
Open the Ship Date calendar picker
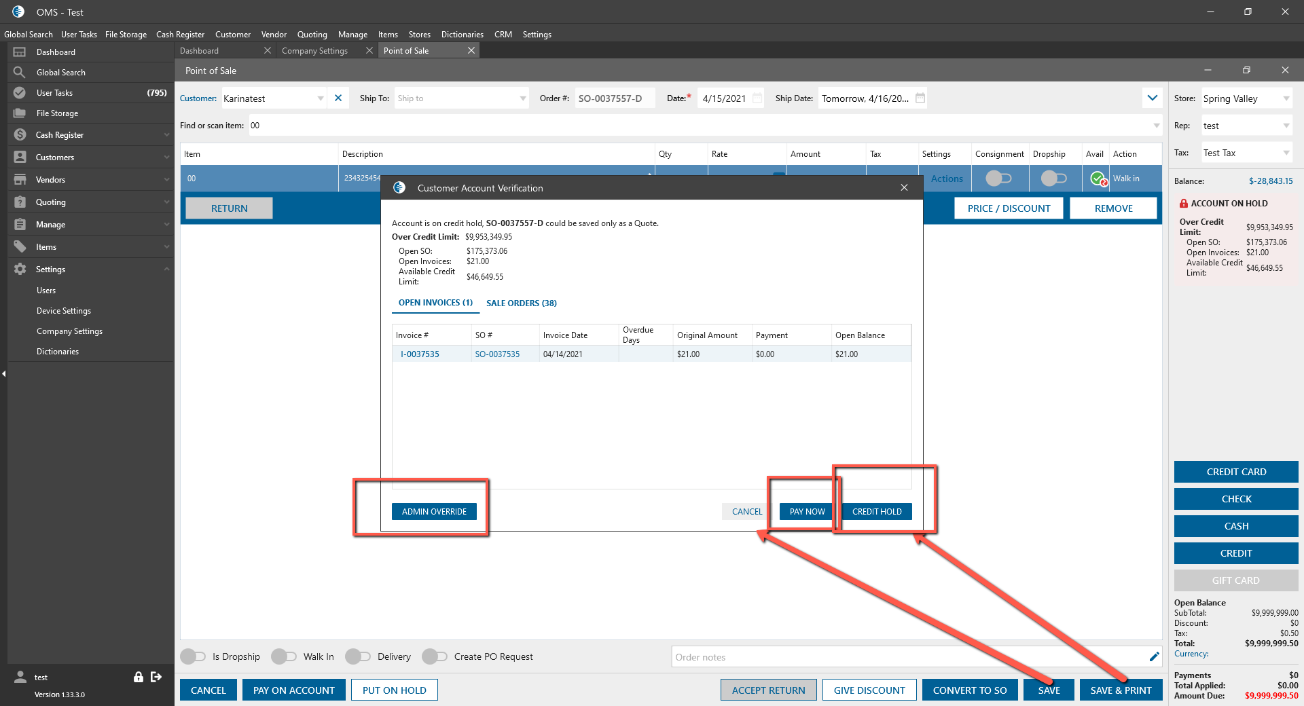920,98
